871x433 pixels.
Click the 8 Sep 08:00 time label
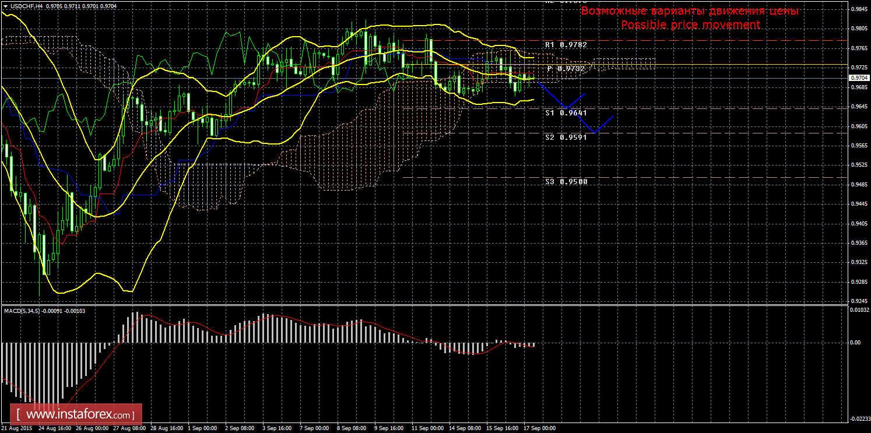(352, 428)
